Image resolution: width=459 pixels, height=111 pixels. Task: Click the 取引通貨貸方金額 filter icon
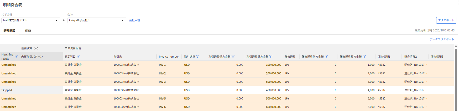(271, 57)
